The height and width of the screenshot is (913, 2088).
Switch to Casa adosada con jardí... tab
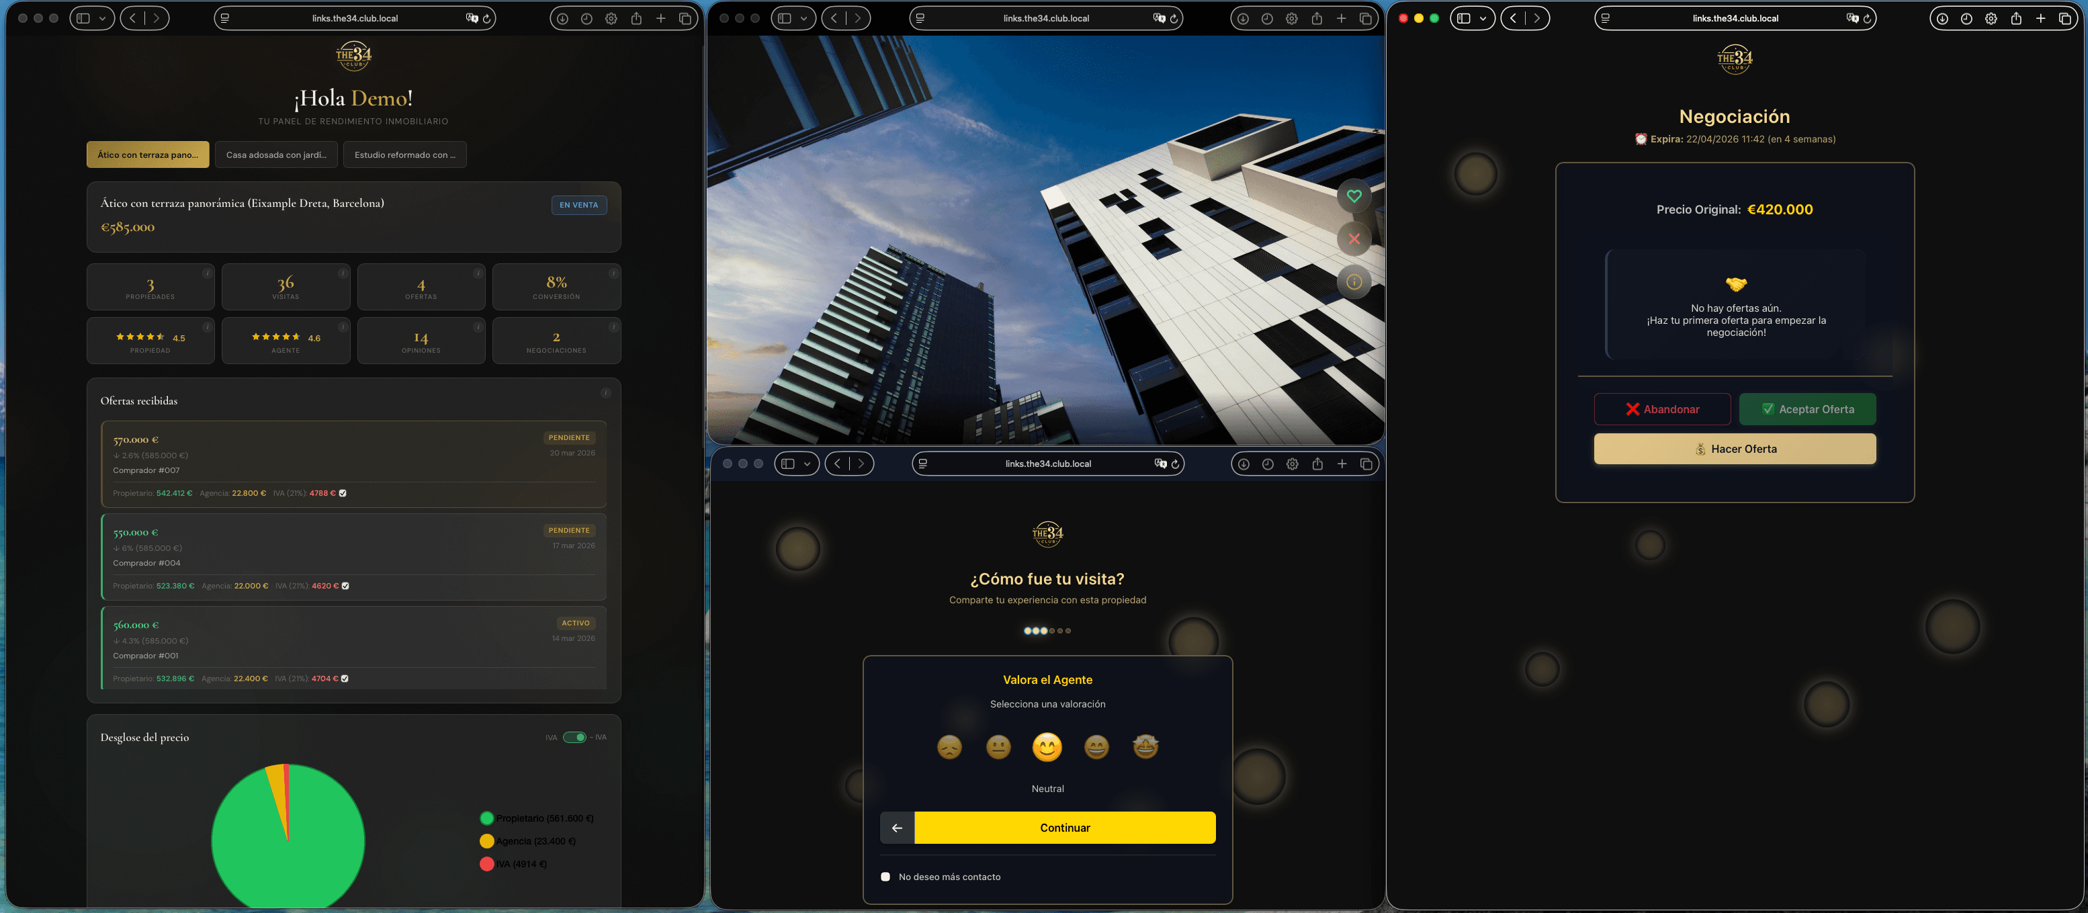coord(275,155)
